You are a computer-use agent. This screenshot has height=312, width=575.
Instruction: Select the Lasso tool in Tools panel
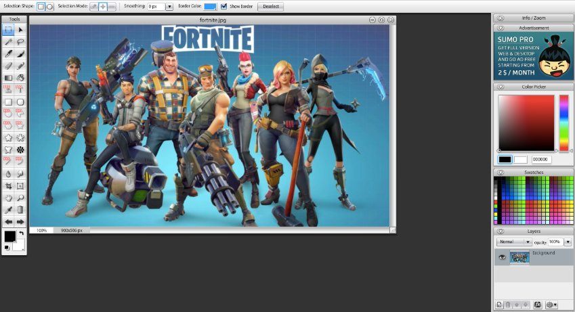pyautogui.click(x=20, y=41)
